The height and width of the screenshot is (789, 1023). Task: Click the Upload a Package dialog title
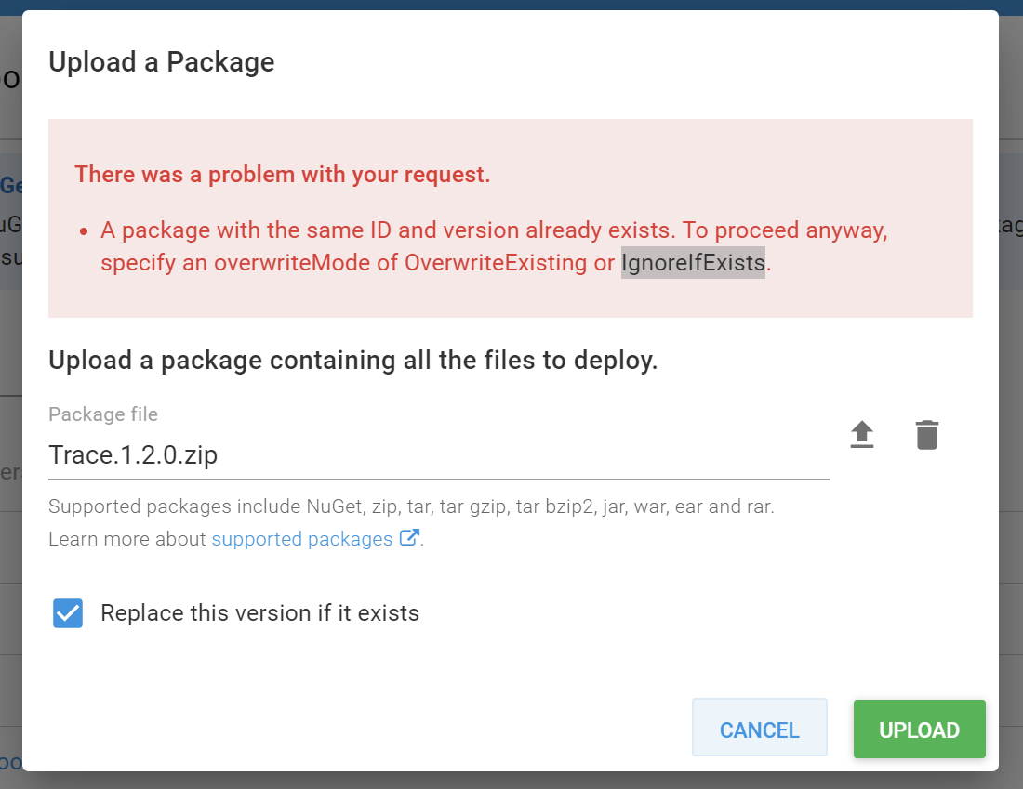pos(161,61)
